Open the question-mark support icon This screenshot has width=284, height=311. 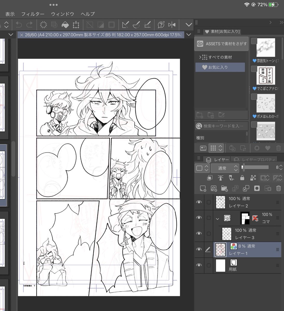point(161,25)
